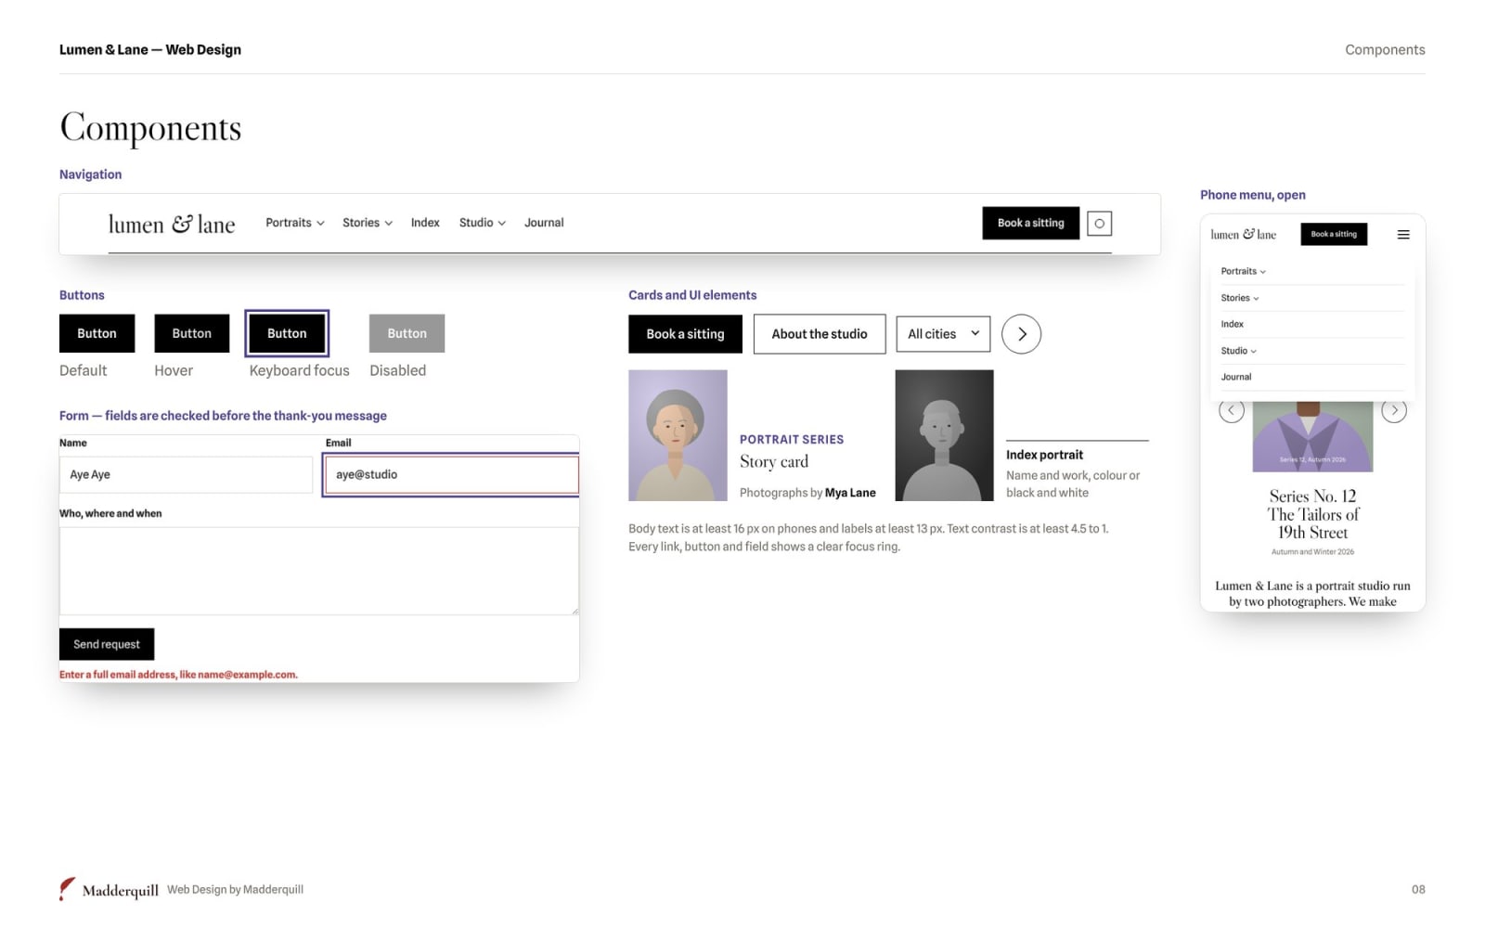Screen dimensions: 1485x928
Task: Click the Keyboard focus state button
Action: point(287,333)
